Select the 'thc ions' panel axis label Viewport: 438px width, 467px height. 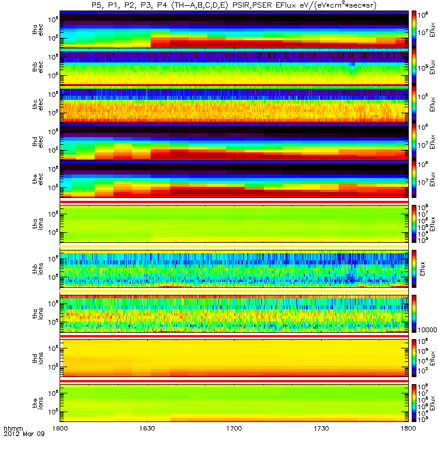38,313
